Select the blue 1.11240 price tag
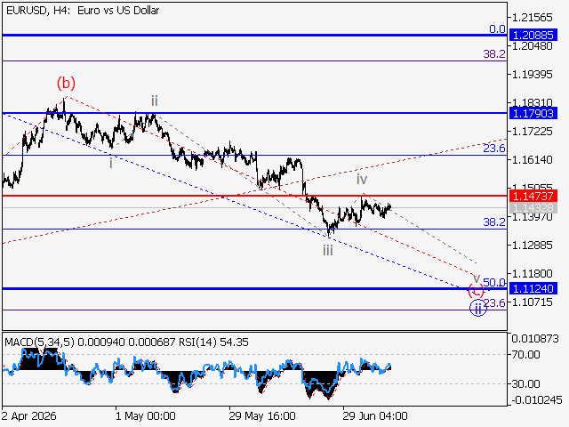Viewport: 569px width, 427px height. (533, 288)
